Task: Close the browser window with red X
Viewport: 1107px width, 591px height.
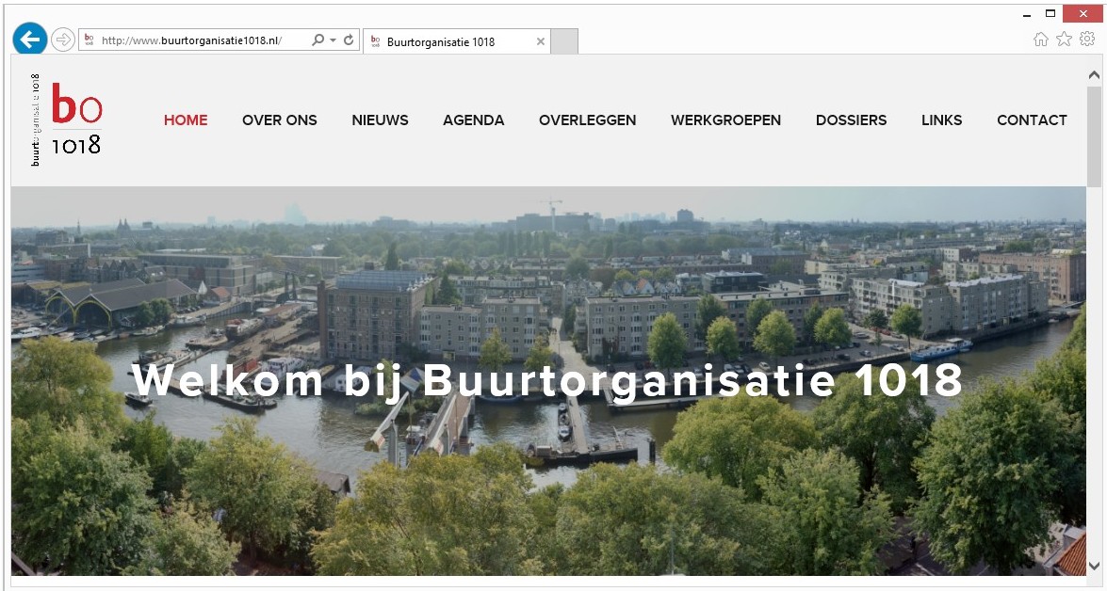Action: 1083,13
